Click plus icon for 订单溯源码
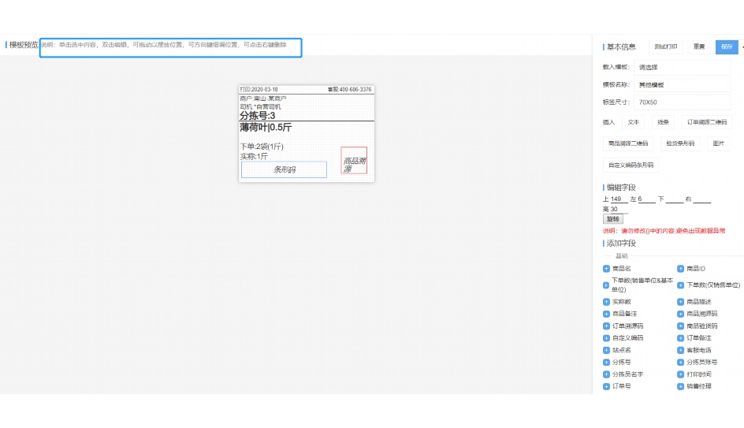 606,326
